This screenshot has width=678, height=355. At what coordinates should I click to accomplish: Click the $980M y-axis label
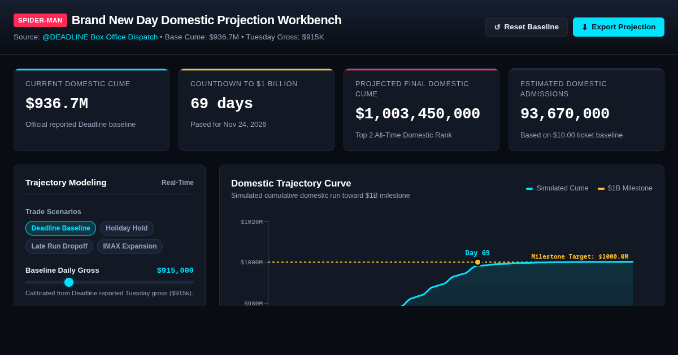(253, 303)
